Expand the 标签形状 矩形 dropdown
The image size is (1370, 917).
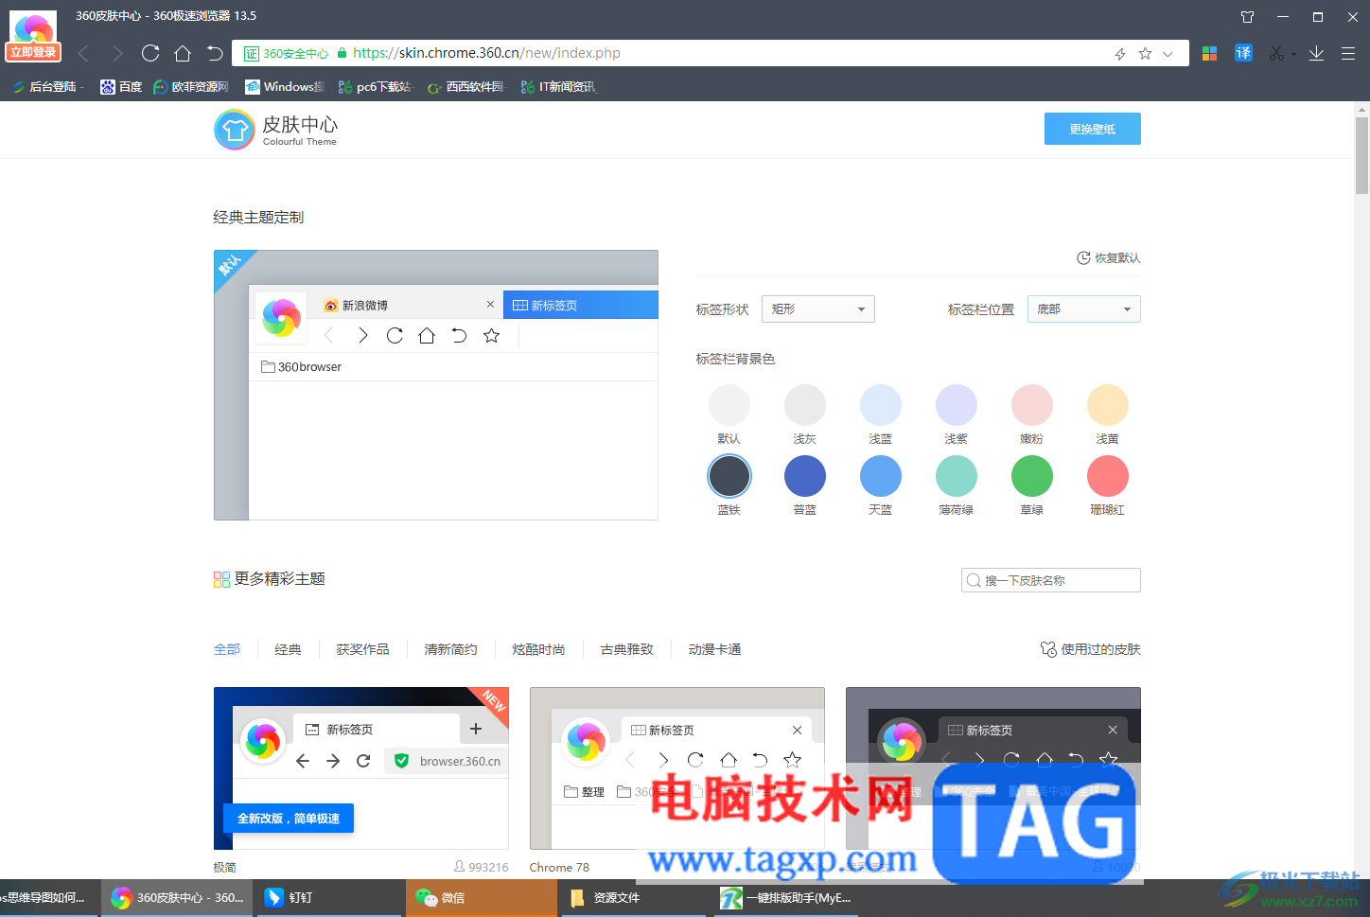point(818,309)
